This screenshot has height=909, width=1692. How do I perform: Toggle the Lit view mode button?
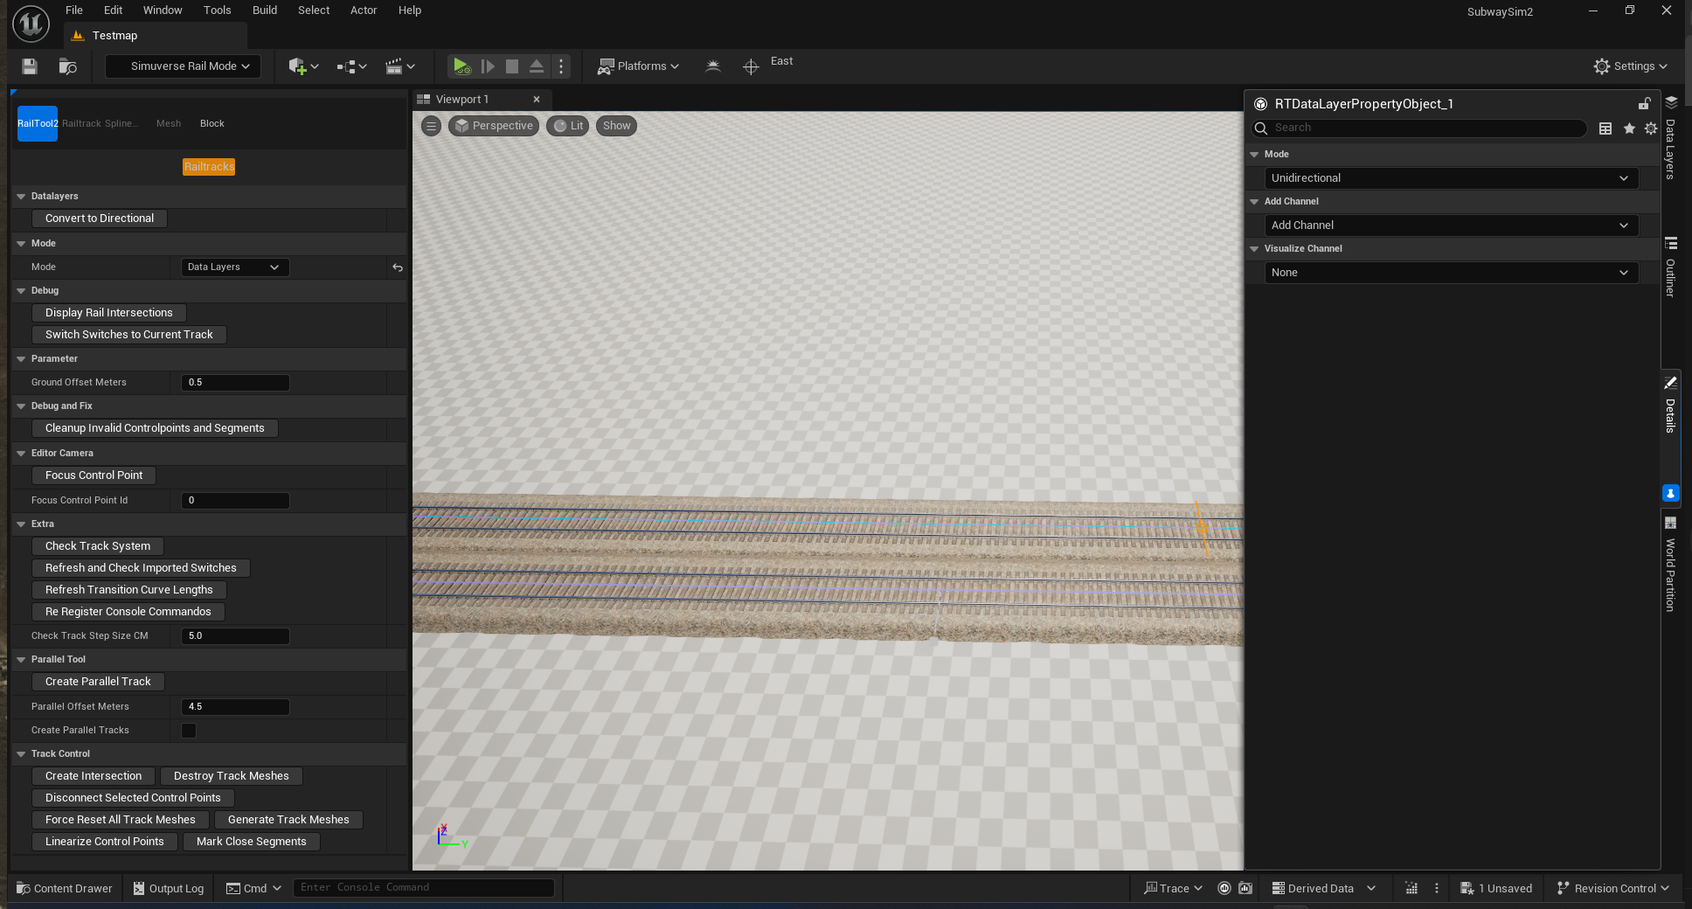coord(568,126)
